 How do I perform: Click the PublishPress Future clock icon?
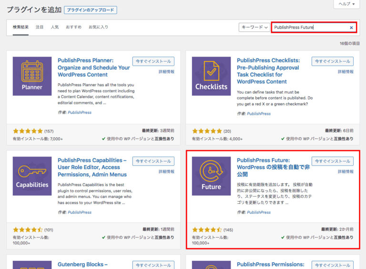(211, 176)
